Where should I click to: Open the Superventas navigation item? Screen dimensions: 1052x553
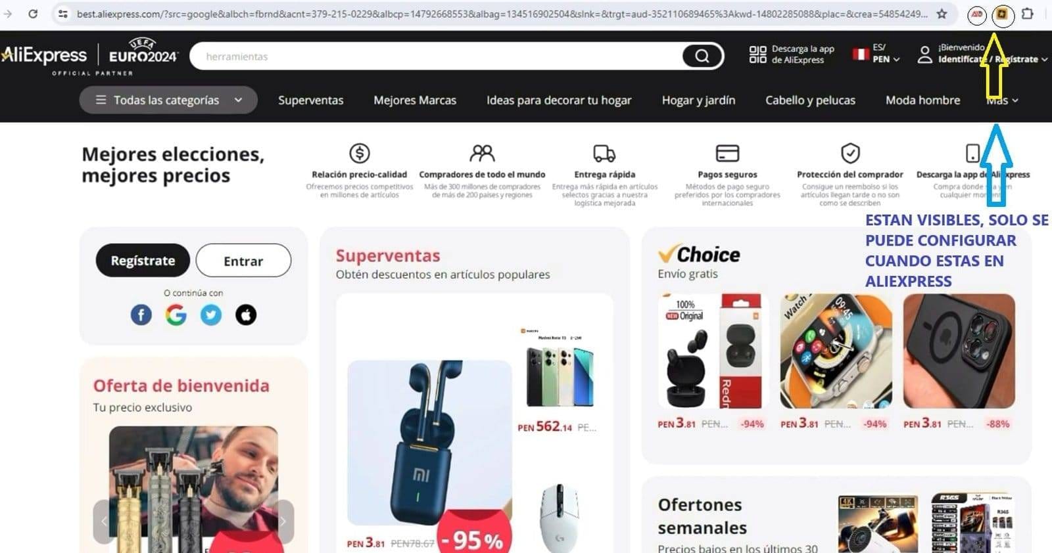point(310,100)
